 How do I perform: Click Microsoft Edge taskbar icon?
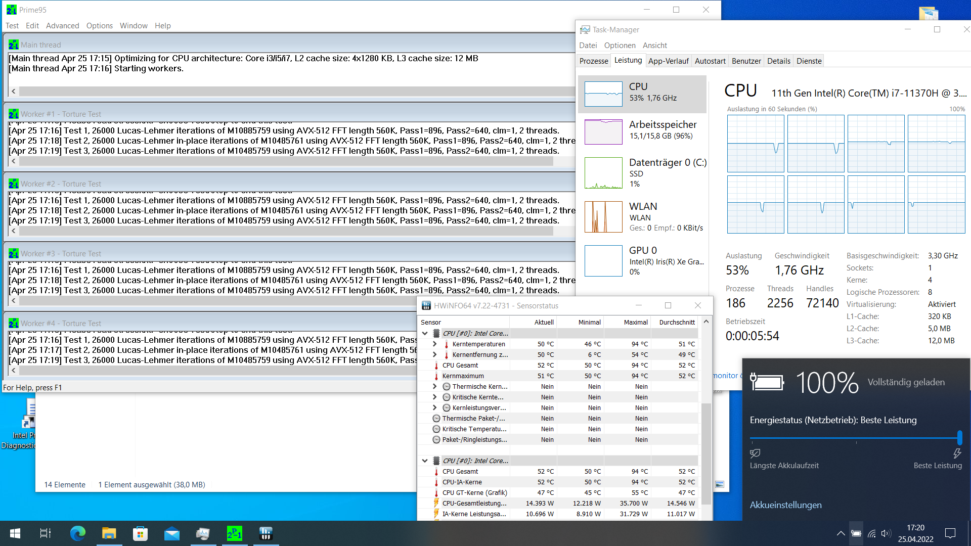point(78,533)
